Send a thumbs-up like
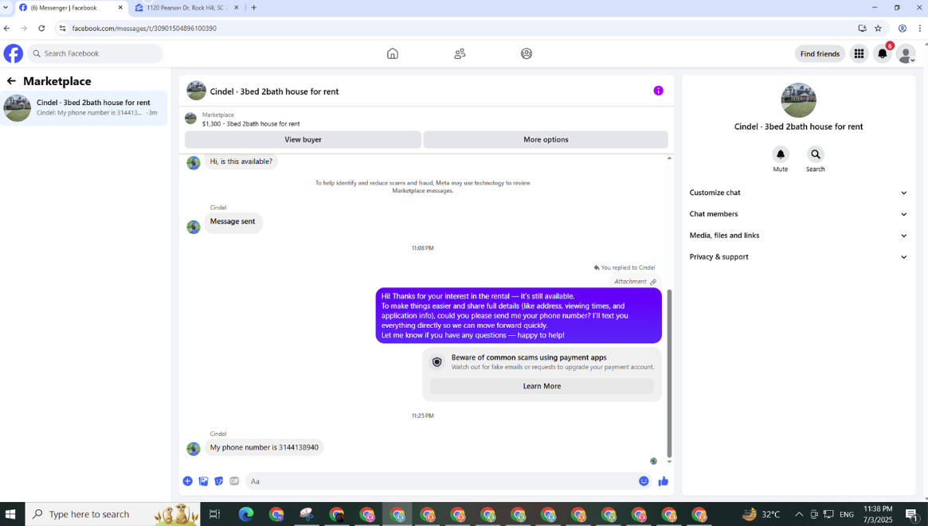Viewport: 928px width, 526px height. 663,481
